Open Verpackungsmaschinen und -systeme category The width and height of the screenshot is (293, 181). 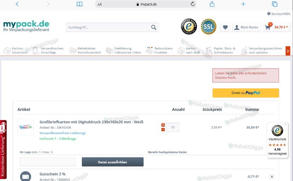tap(261, 51)
